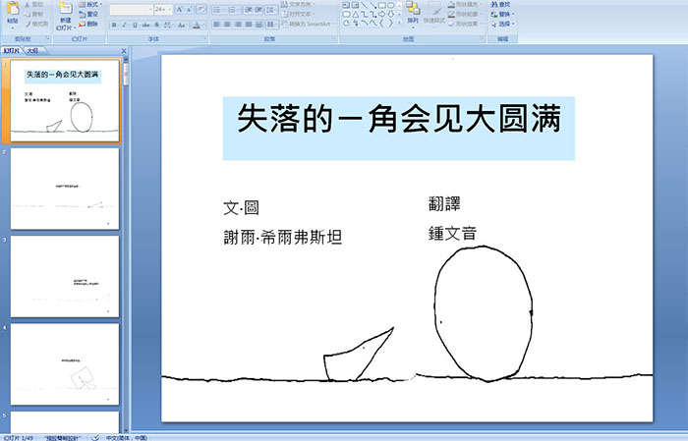Open Shape Fill (形状填充) color menu
The height and width of the screenshot is (441, 688).
pyautogui.click(x=465, y=4)
